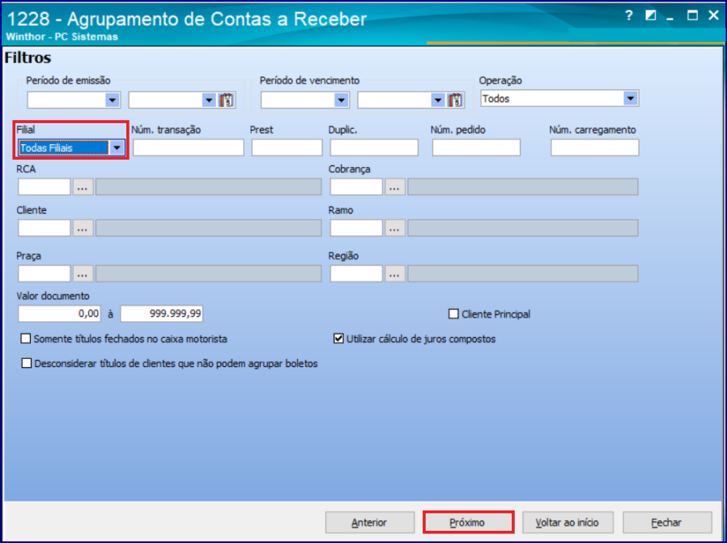Click the minimum Valor documento field 0,00
Viewport: 727px width, 543px height.
[59, 314]
